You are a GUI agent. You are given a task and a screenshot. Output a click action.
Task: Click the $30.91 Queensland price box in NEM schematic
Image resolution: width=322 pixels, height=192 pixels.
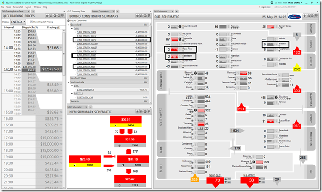[126, 119]
